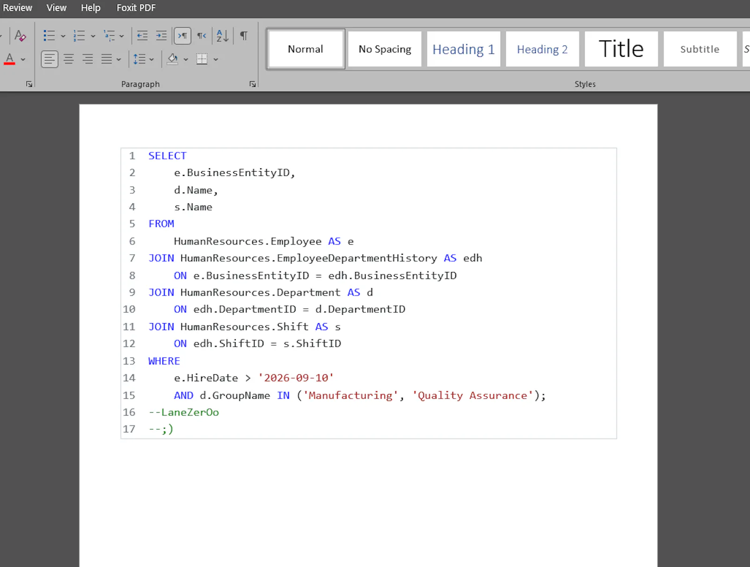Screen dimensions: 750x567
Task: Click the Increase Indent icon
Action: (161, 36)
